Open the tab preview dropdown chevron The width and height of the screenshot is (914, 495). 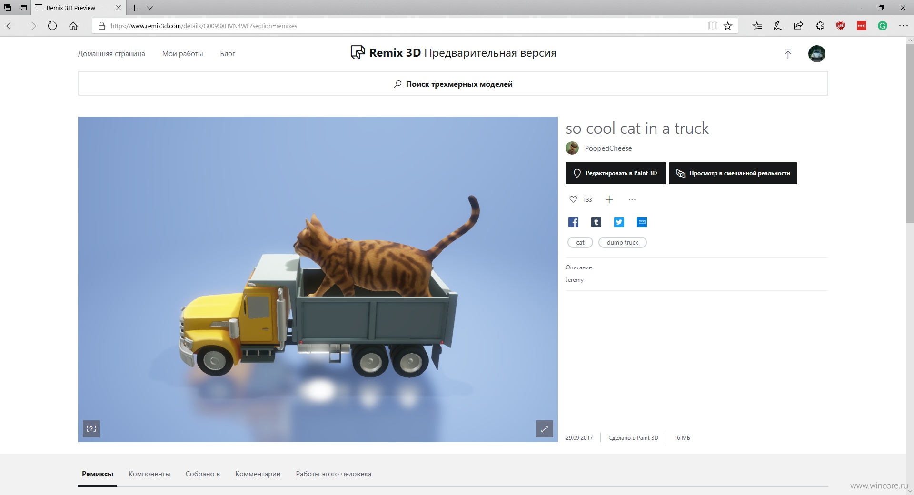click(149, 8)
